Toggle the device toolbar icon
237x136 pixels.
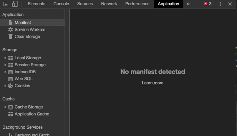coord(15,4)
